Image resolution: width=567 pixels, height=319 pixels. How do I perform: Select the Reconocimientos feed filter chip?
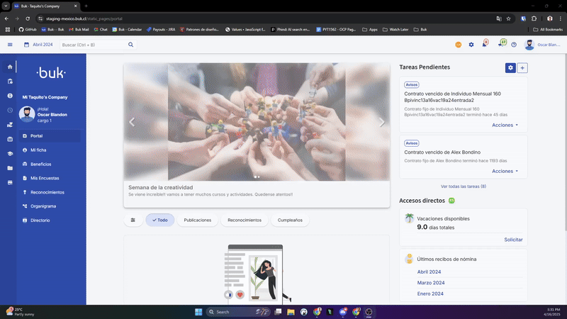coord(245,220)
